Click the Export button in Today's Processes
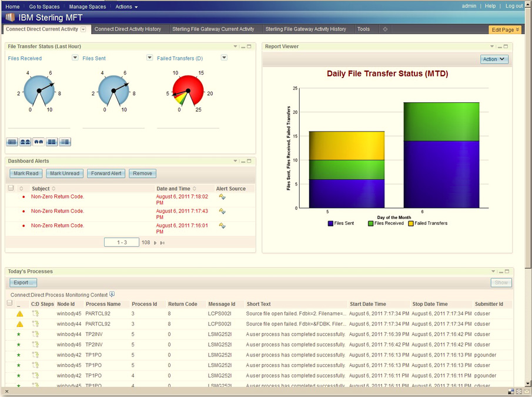Image resolution: width=532 pixels, height=397 pixels. [x=24, y=282]
